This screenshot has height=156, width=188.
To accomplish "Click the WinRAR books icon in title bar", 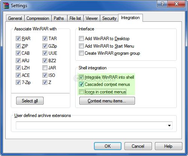I will click(6, 6).
